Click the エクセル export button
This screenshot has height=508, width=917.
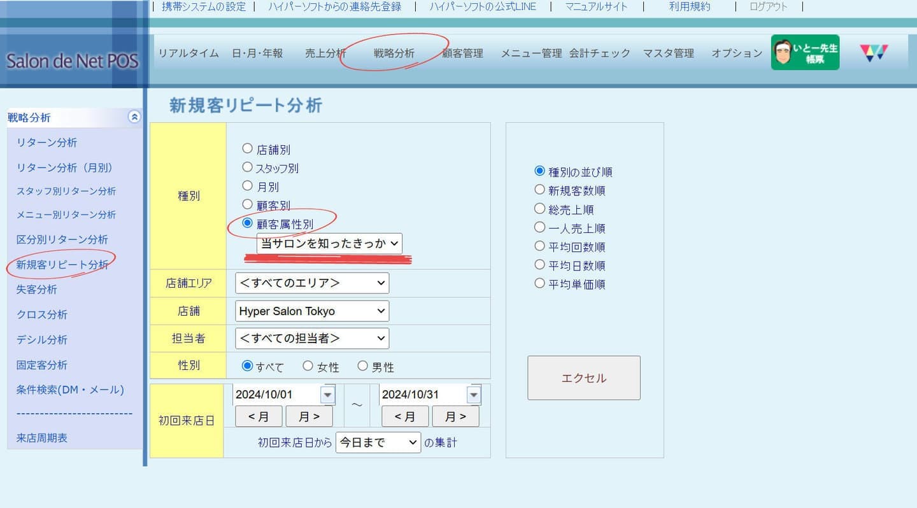click(583, 378)
